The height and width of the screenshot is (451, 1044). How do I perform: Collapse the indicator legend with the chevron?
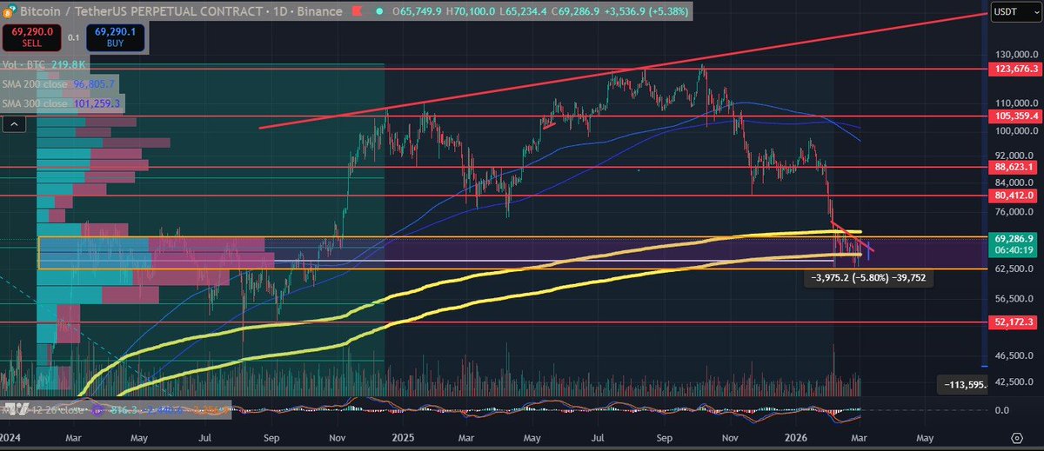[x=14, y=125]
